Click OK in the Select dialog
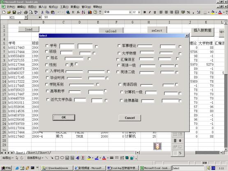Screen dimensions: 228x171 [x=64, y=118]
